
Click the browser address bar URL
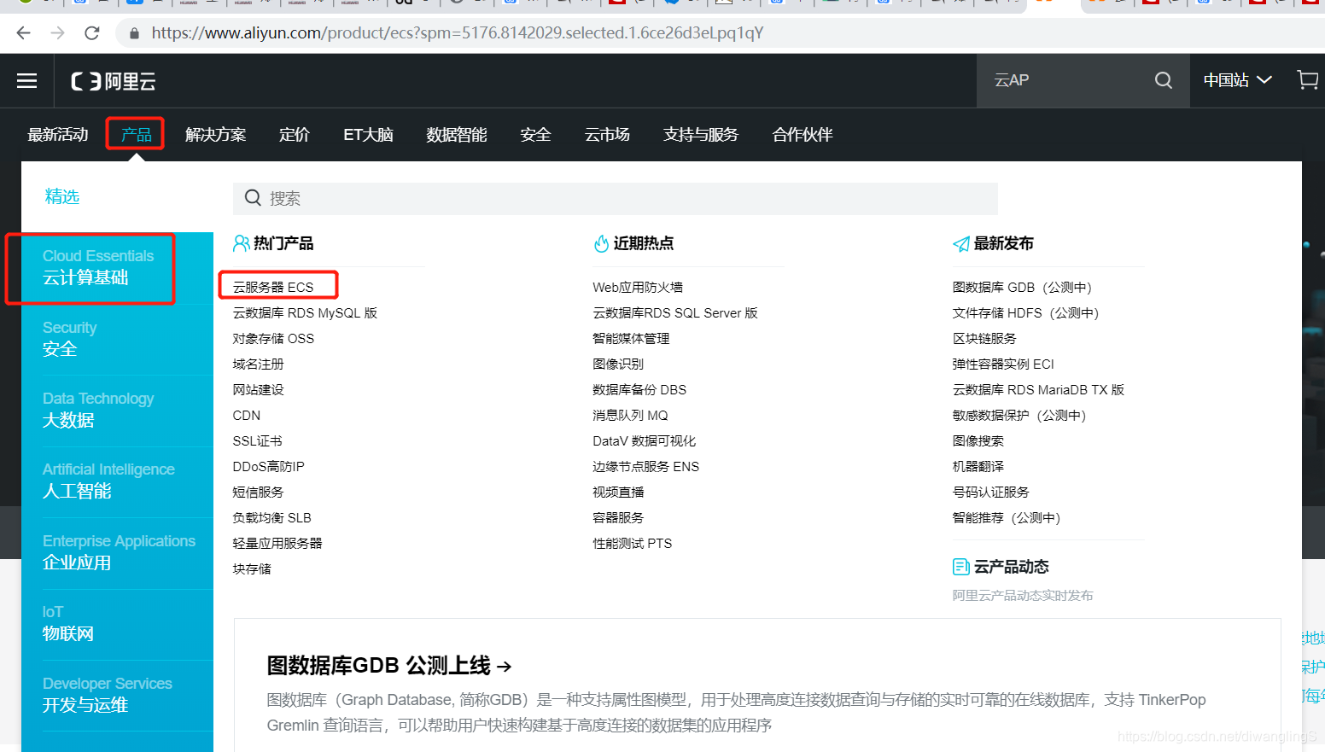tap(458, 33)
